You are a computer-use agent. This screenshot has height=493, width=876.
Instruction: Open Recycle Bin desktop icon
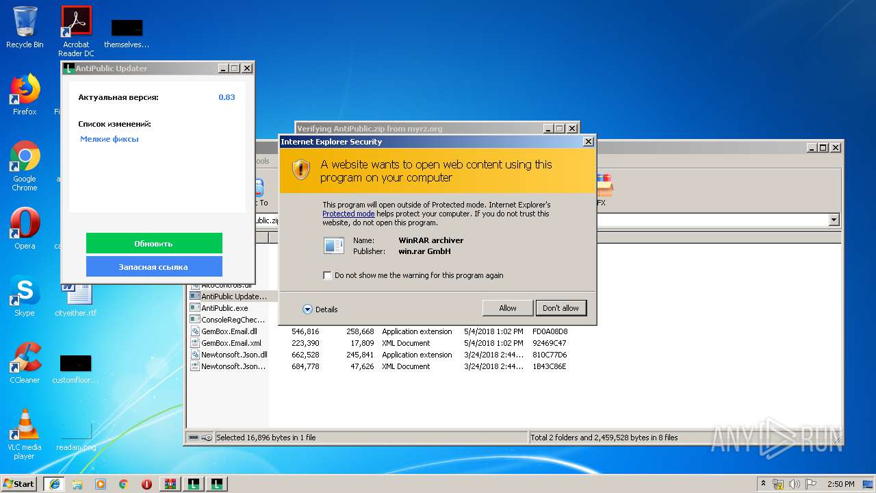tap(25, 27)
